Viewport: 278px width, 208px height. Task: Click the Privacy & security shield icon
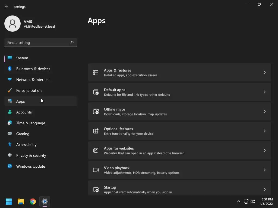pos(10,155)
